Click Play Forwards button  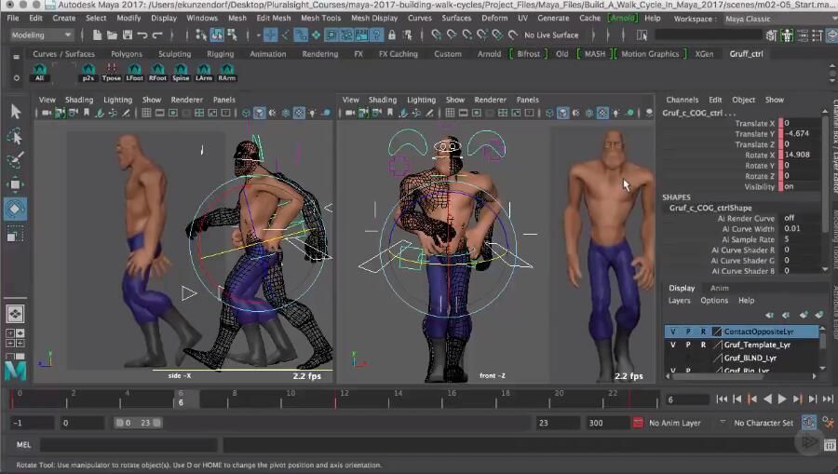point(782,400)
